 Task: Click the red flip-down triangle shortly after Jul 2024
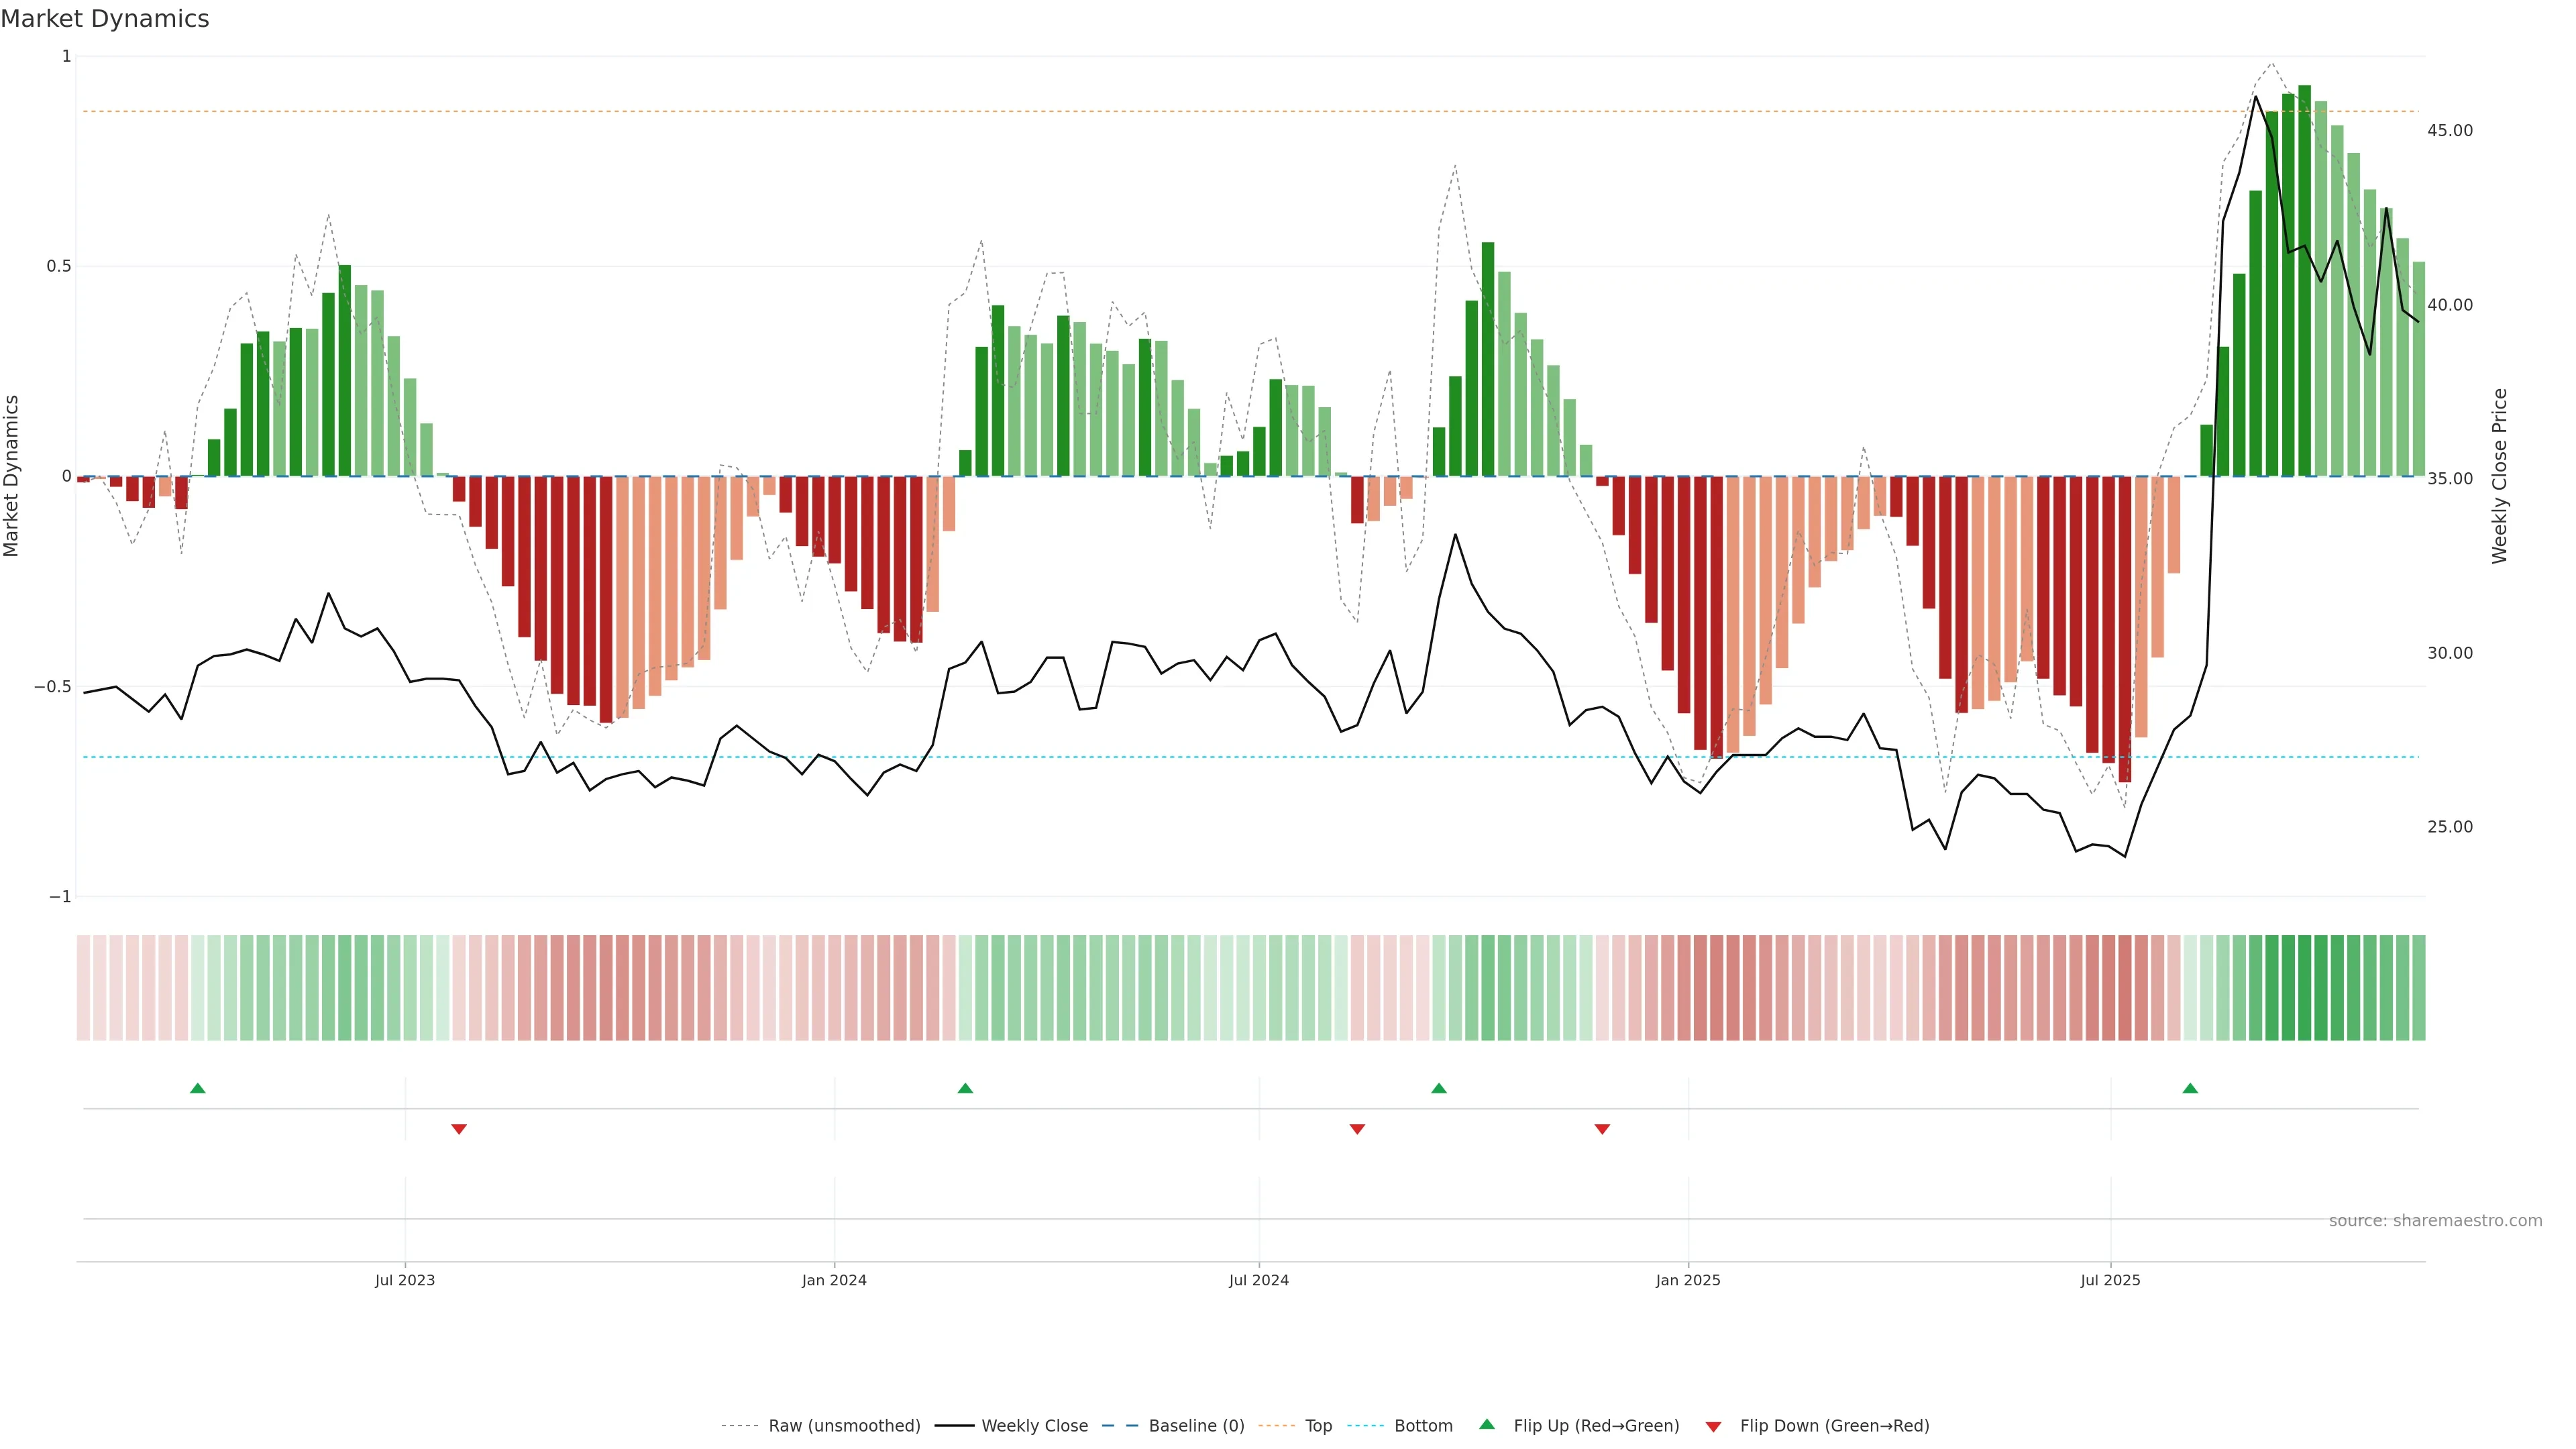[x=1357, y=1129]
